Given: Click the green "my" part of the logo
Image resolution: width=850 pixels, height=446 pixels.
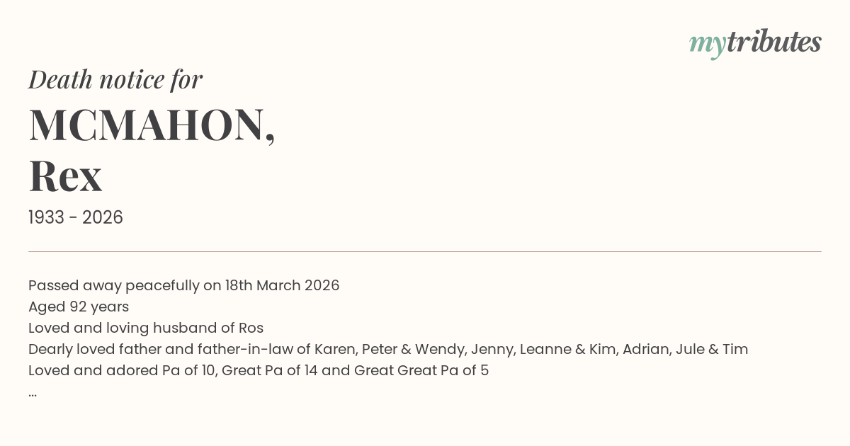Looking at the screenshot, I should [x=707, y=44].
